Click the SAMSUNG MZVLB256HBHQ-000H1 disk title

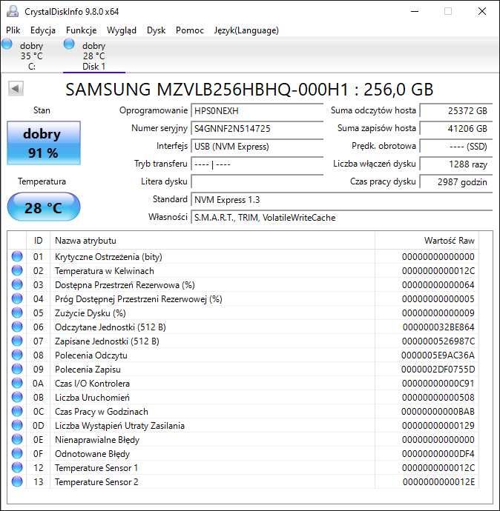click(x=249, y=90)
